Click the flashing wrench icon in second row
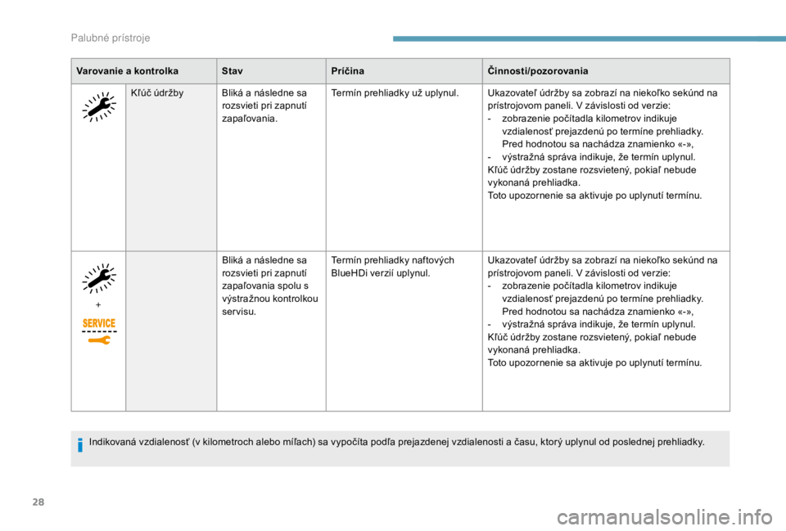786x531 pixels. click(99, 278)
